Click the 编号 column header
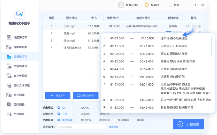 pos(52,18)
